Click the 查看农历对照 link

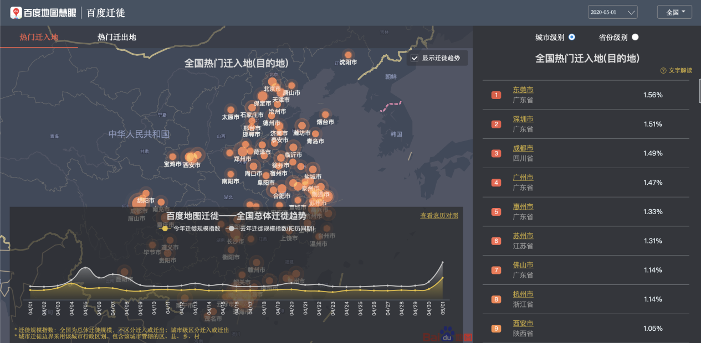(x=439, y=216)
